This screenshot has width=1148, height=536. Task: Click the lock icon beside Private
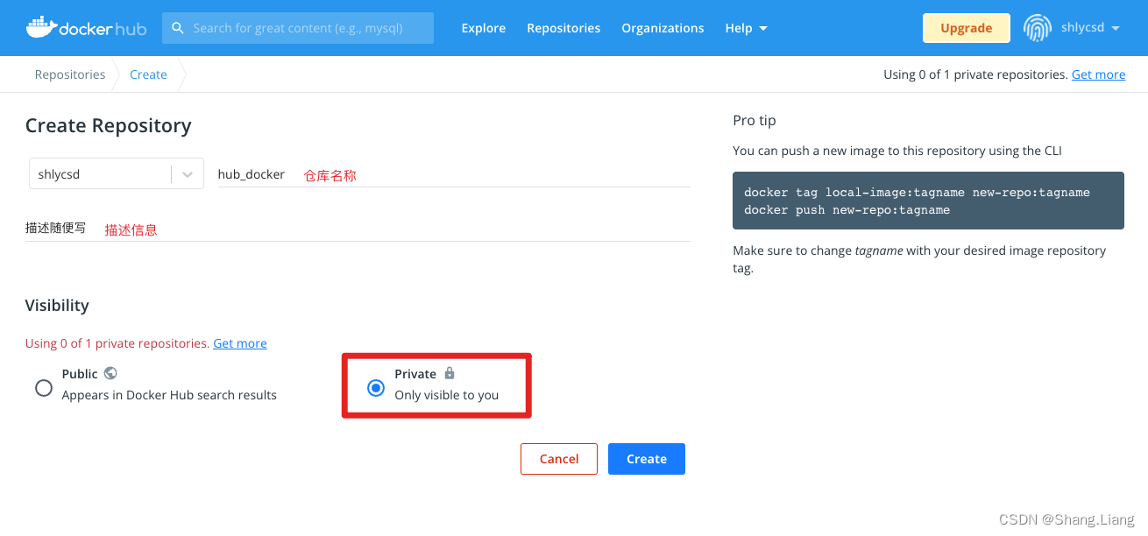click(450, 373)
